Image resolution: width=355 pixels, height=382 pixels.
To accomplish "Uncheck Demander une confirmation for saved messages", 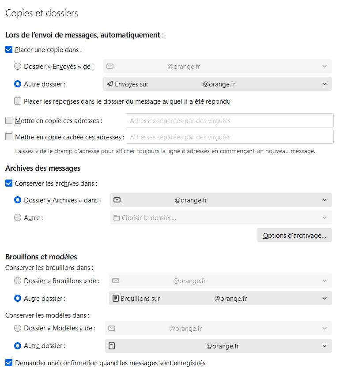I will coord(9,363).
